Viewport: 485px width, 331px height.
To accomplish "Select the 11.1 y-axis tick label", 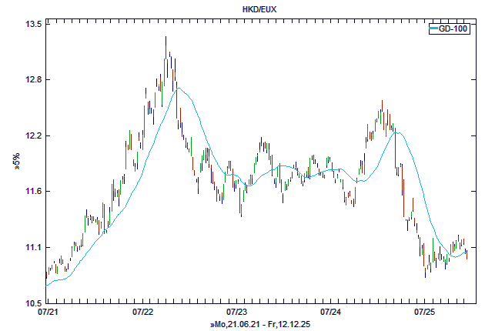I will point(33,247).
